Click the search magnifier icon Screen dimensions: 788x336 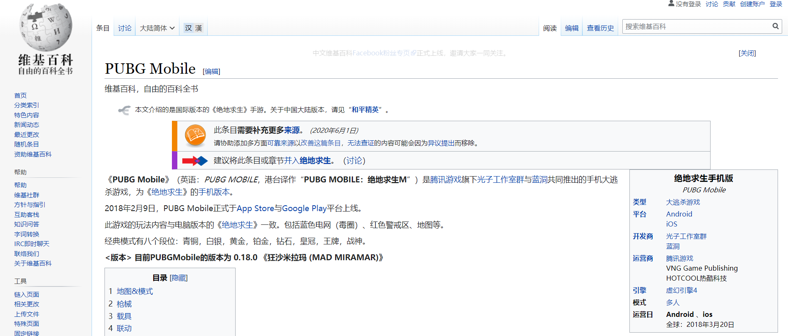[776, 26]
